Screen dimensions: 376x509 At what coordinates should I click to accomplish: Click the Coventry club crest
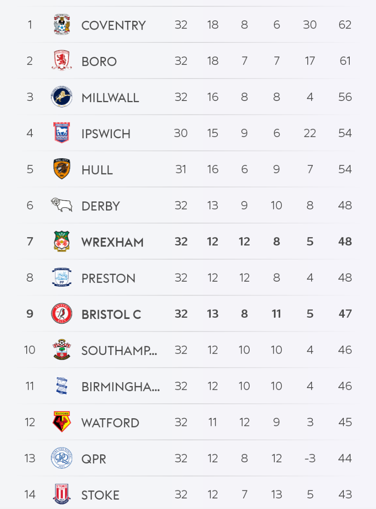pos(62,25)
